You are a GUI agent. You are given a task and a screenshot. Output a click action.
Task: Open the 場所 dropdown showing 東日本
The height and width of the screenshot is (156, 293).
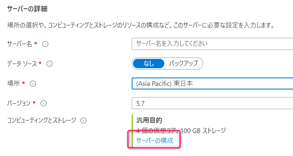click(x=212, y=83)
